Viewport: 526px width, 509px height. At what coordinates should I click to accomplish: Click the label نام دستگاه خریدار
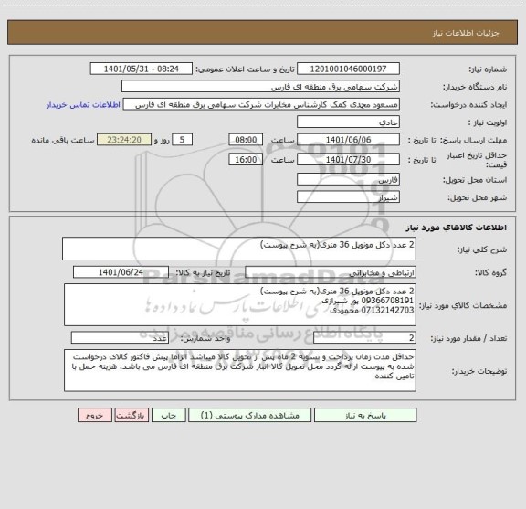tap(475, 87)
